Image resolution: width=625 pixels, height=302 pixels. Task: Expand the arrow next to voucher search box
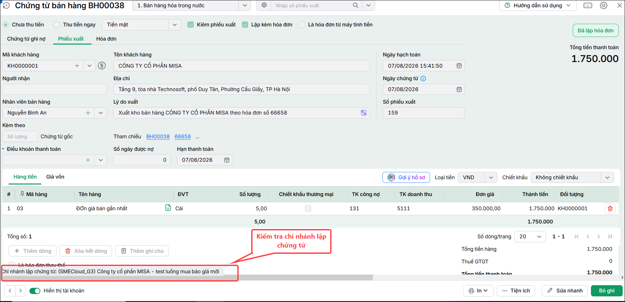369,5
